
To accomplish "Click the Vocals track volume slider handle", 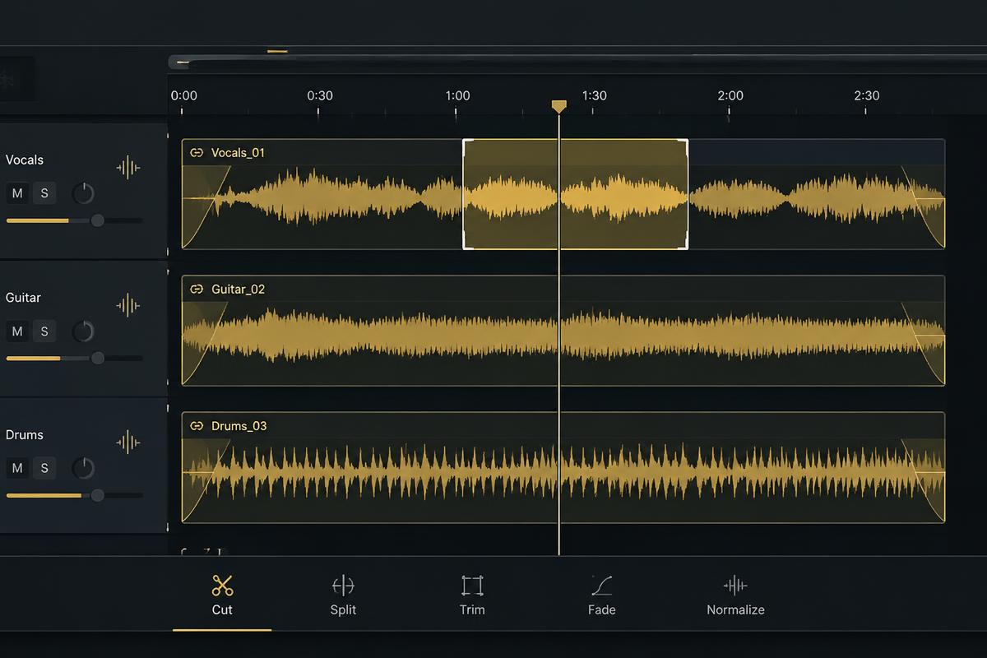I will click(98, 220).
